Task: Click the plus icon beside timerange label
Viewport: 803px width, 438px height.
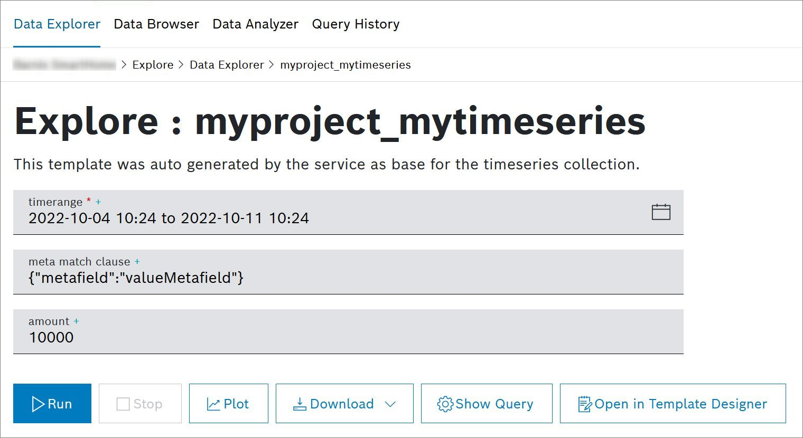Action: 98,202
